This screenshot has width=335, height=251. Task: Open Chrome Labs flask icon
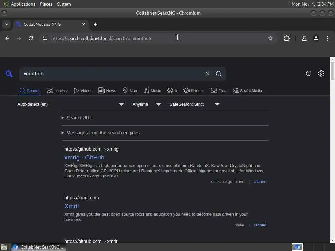coord(304,38)
